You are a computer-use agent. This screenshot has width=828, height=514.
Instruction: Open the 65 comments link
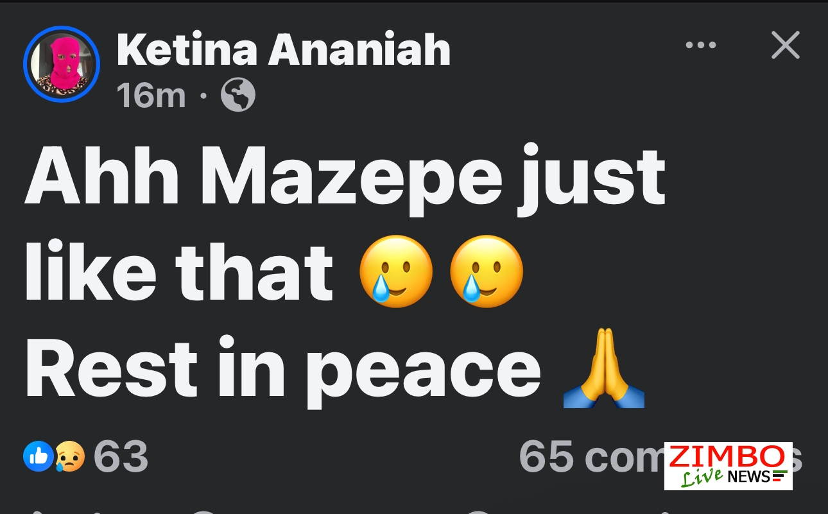point(591,456)
